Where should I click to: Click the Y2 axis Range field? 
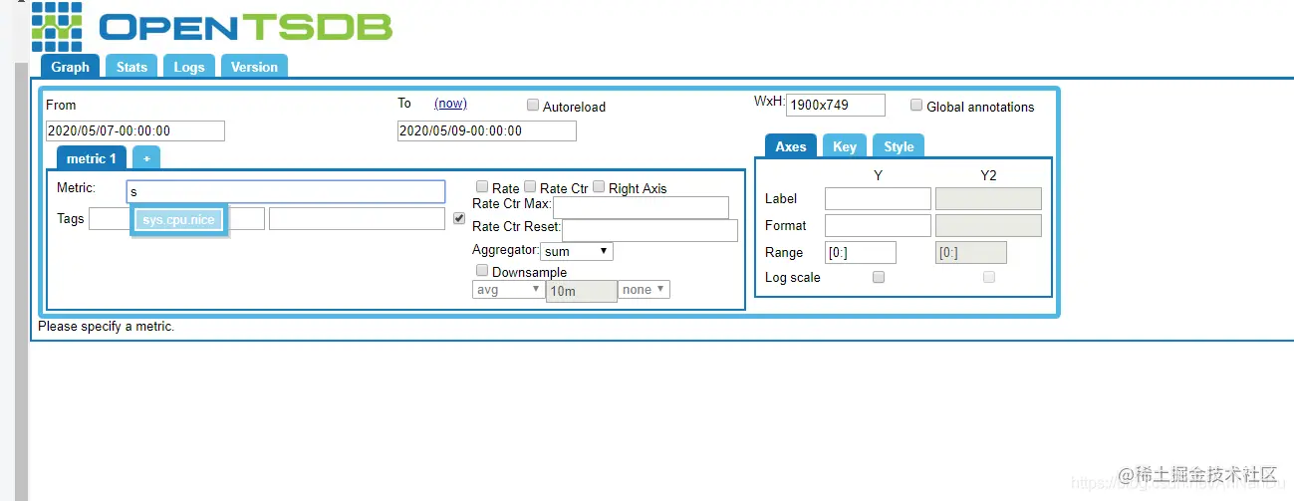971,252
